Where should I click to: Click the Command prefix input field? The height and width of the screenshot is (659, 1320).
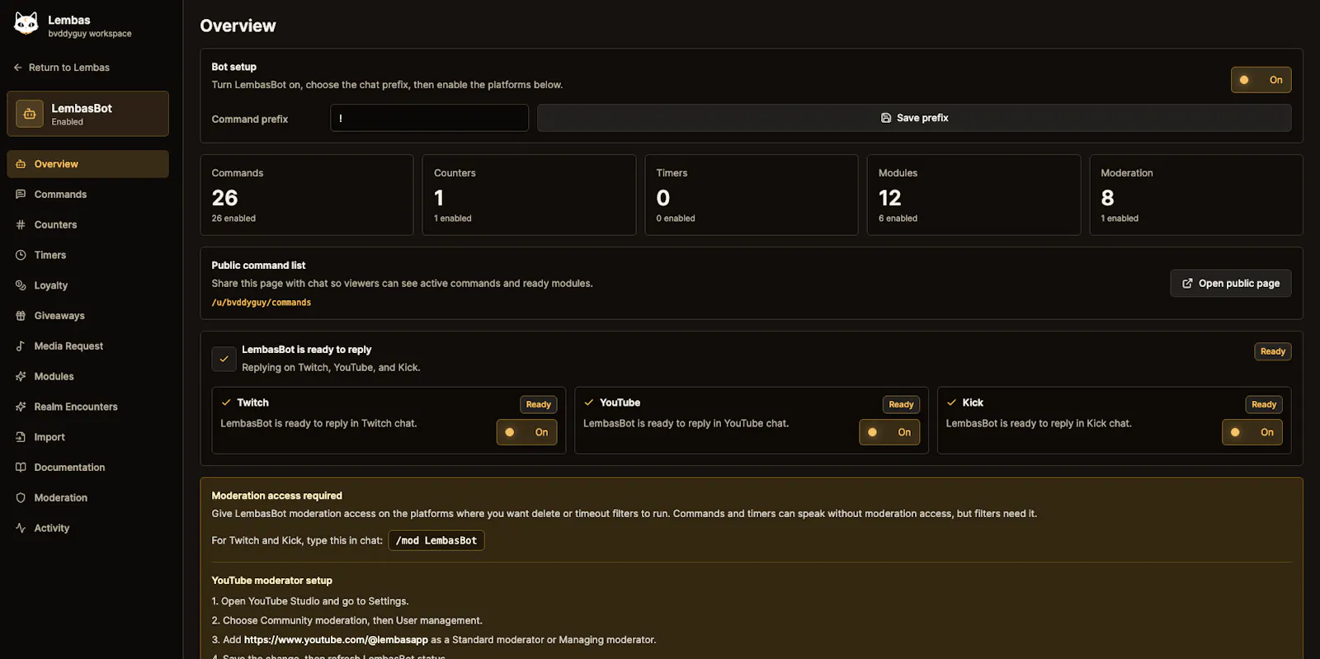click(x=429, y=118)
